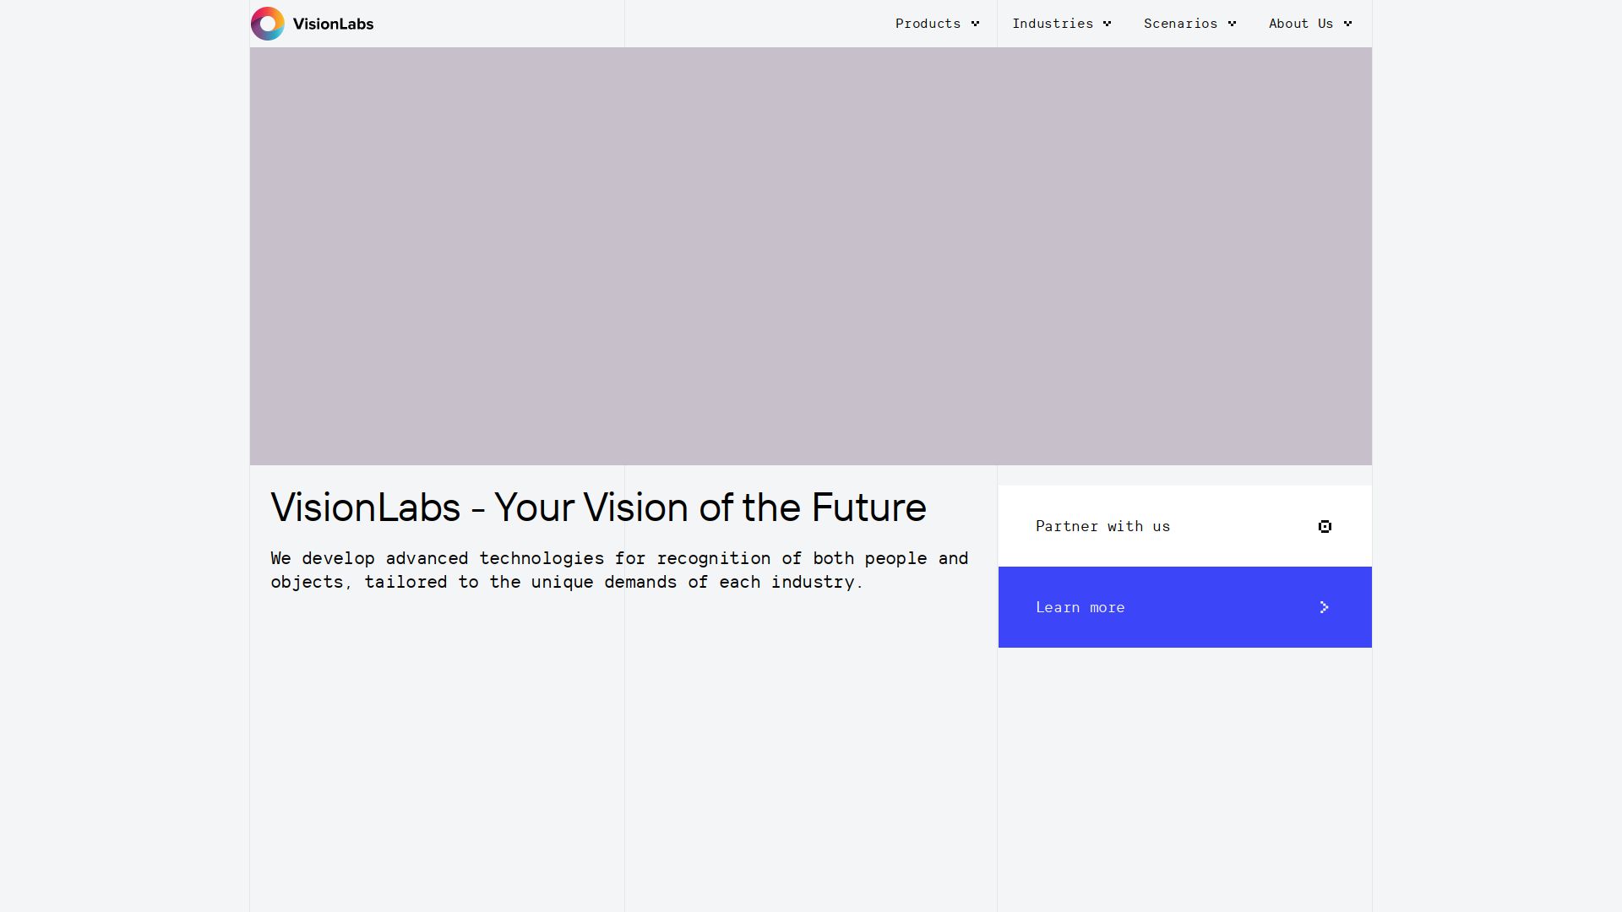The image size is (1622, 912).
Task: Select the target icon beside Partner with us
Action: tap(1325, 526)
